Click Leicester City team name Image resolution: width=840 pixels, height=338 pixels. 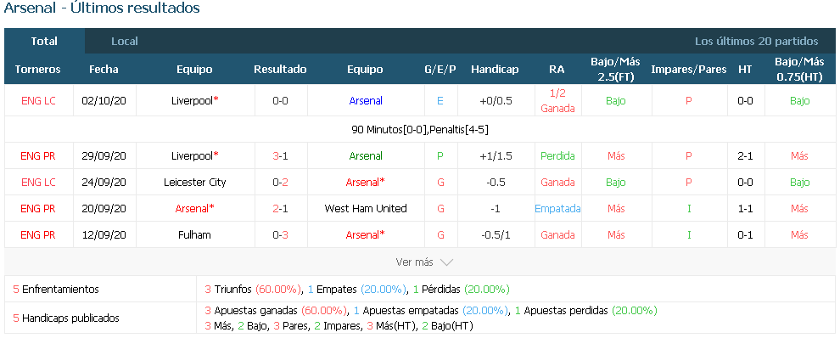(x=195, y=182)
